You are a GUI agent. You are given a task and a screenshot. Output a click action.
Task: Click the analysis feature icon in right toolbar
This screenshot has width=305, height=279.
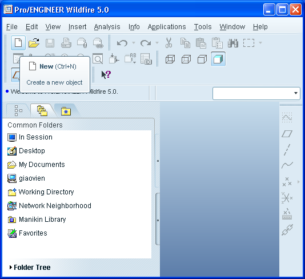coord(287,214)
